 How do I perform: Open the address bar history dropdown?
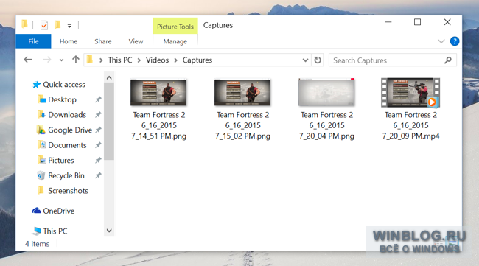(305, 60)
